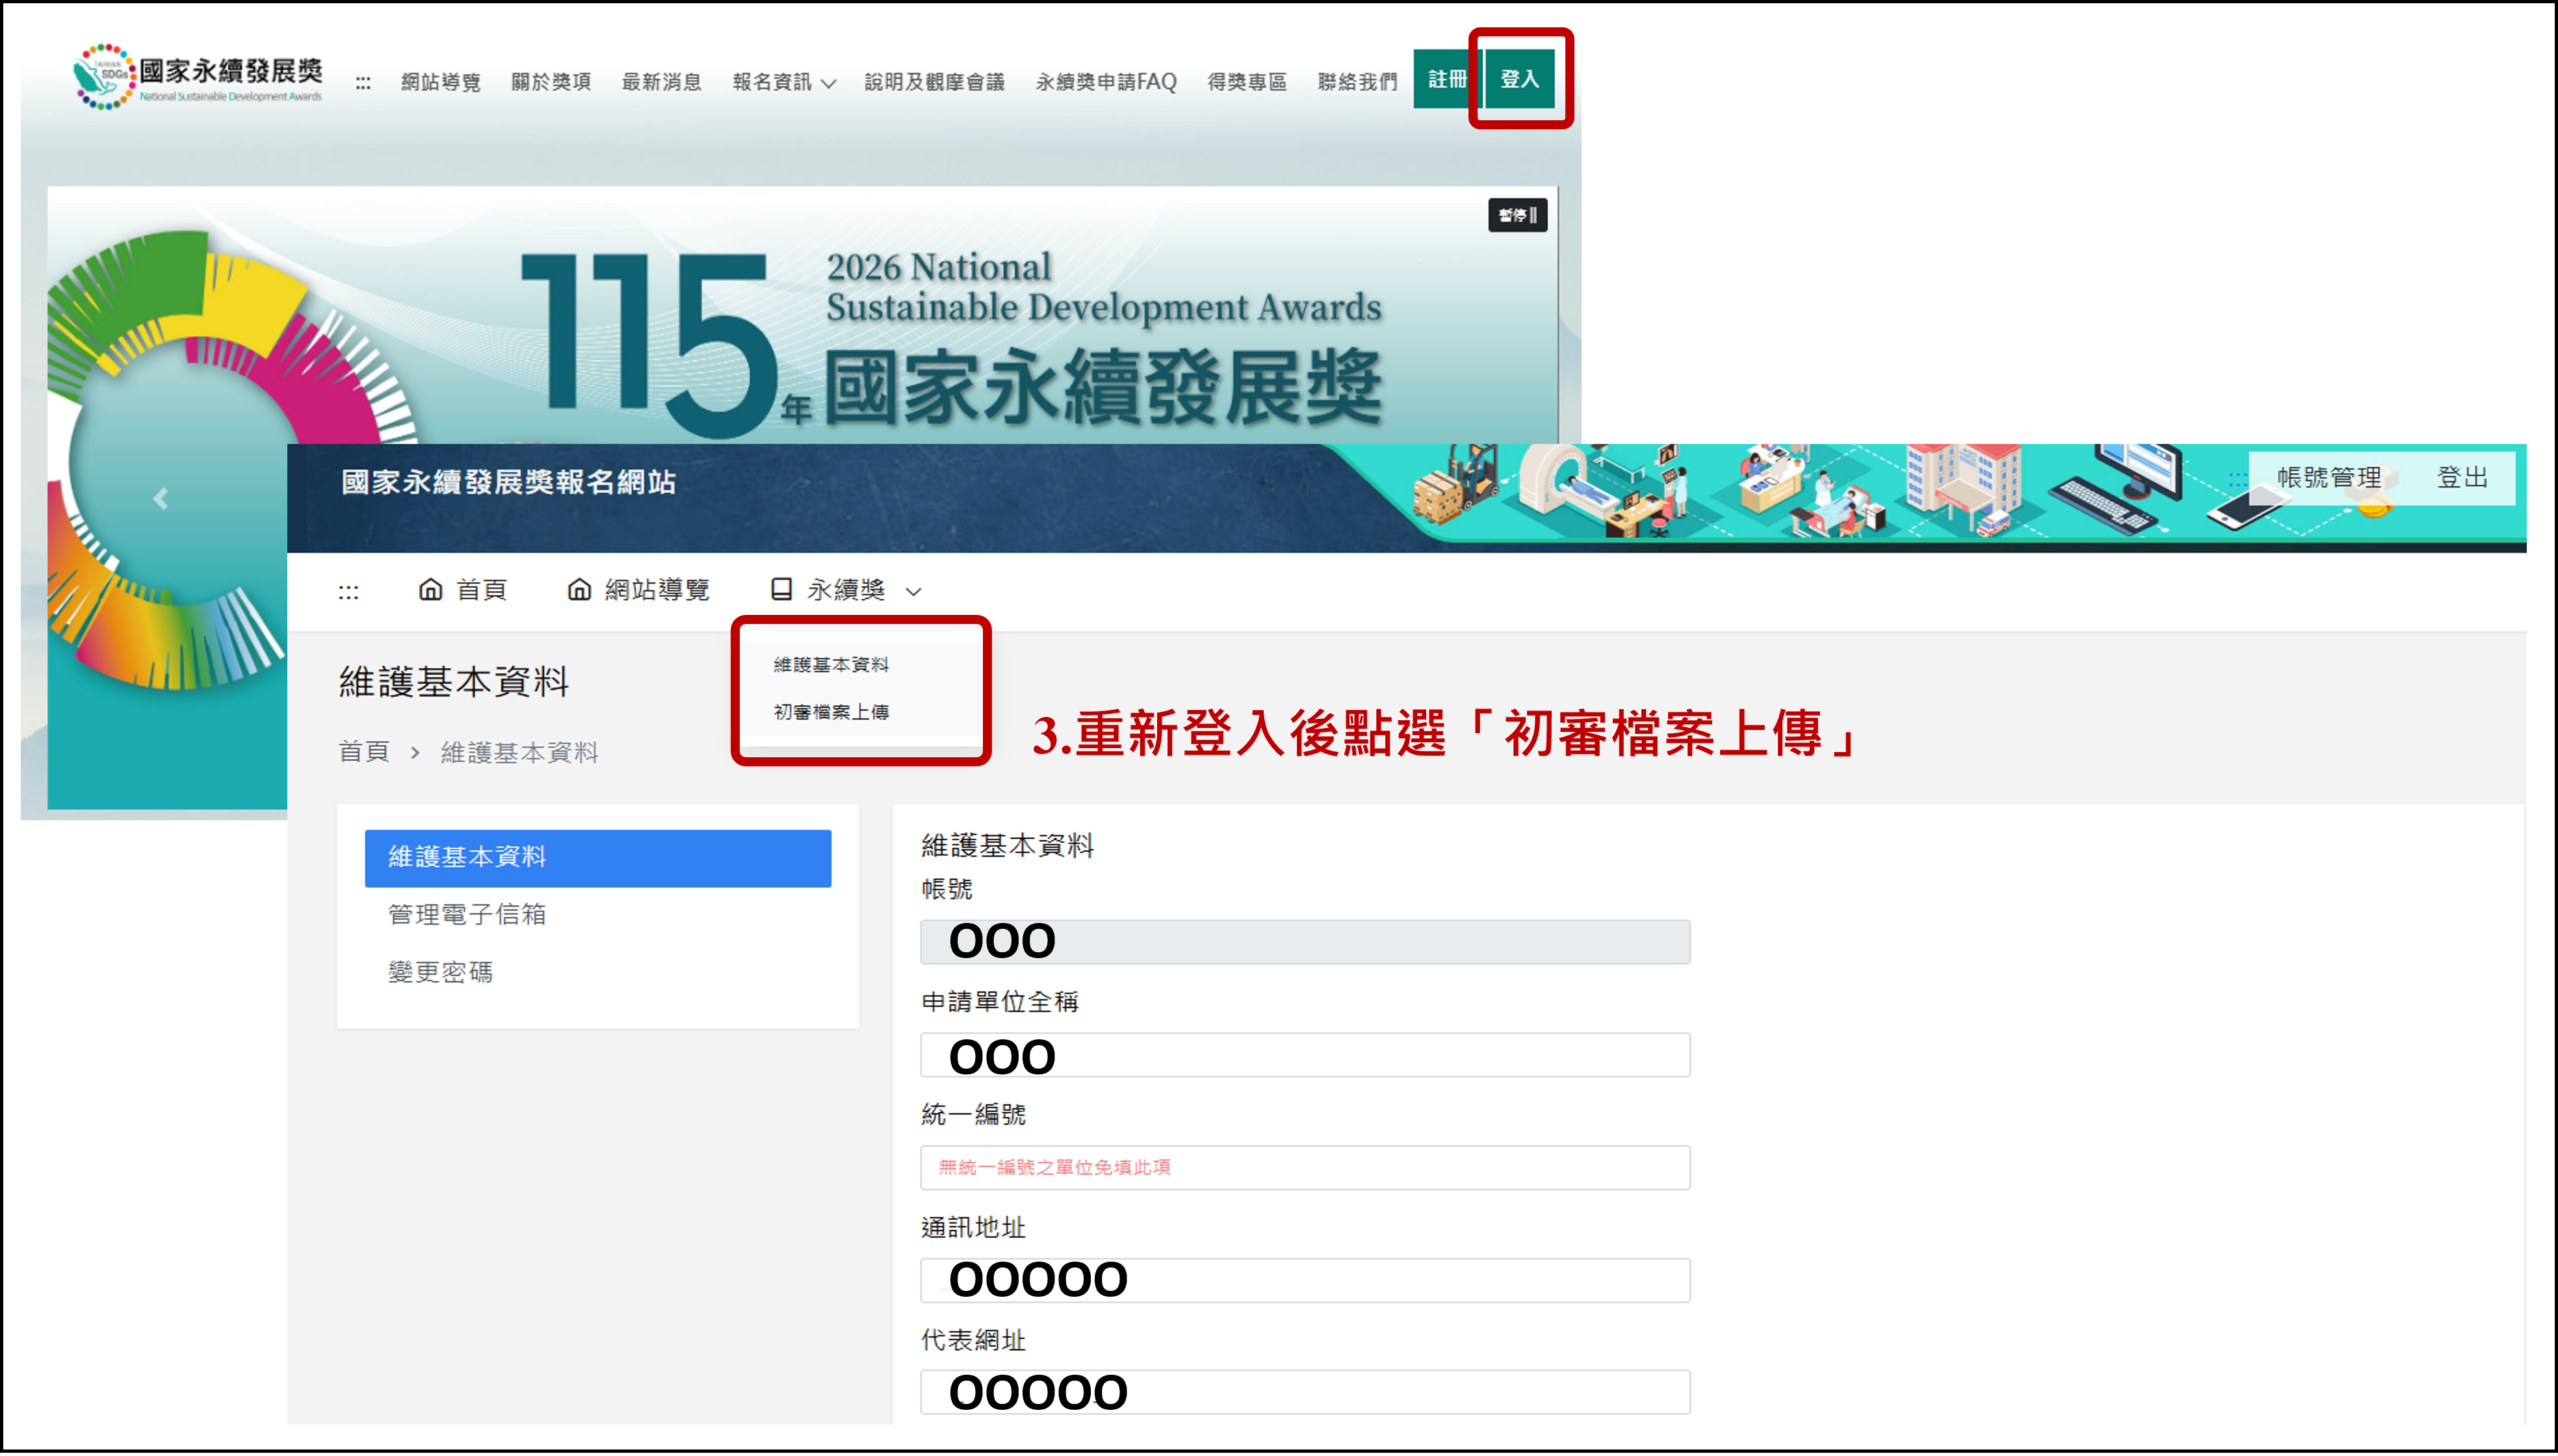2558x1456 pixels.
Task: Click the top nav accessibility ::: anchor
Action: pos(363,84)
